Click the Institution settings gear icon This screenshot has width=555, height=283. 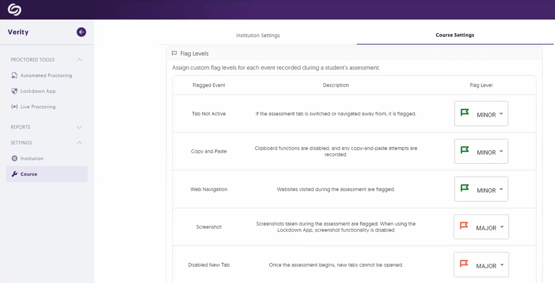[14, 158]
